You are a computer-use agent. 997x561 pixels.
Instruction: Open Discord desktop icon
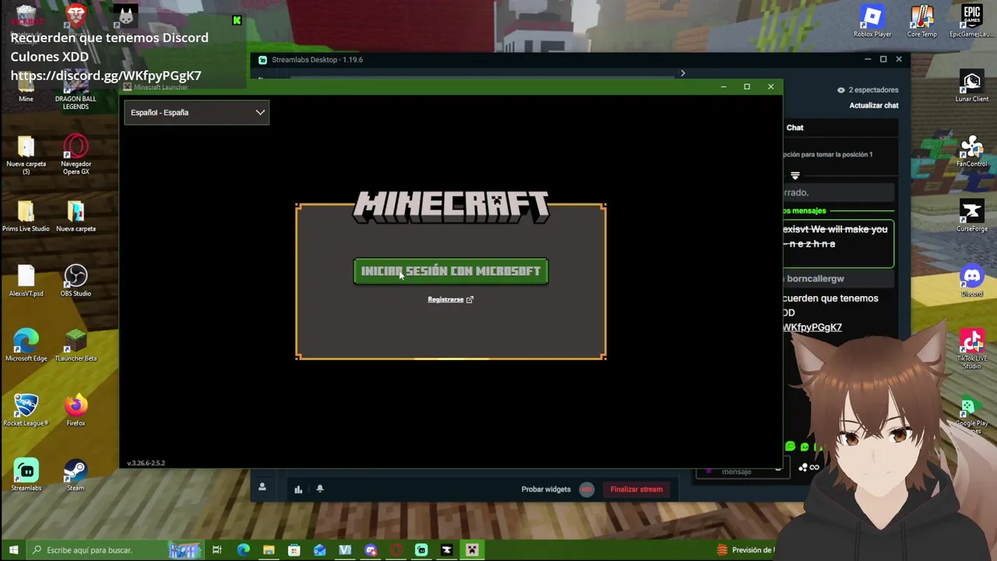[x=971, y=280]
